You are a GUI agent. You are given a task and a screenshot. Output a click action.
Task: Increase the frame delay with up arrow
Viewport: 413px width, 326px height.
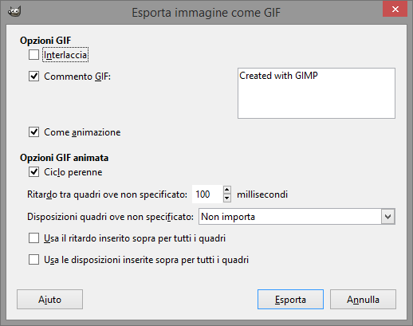[x=227, y=190]
